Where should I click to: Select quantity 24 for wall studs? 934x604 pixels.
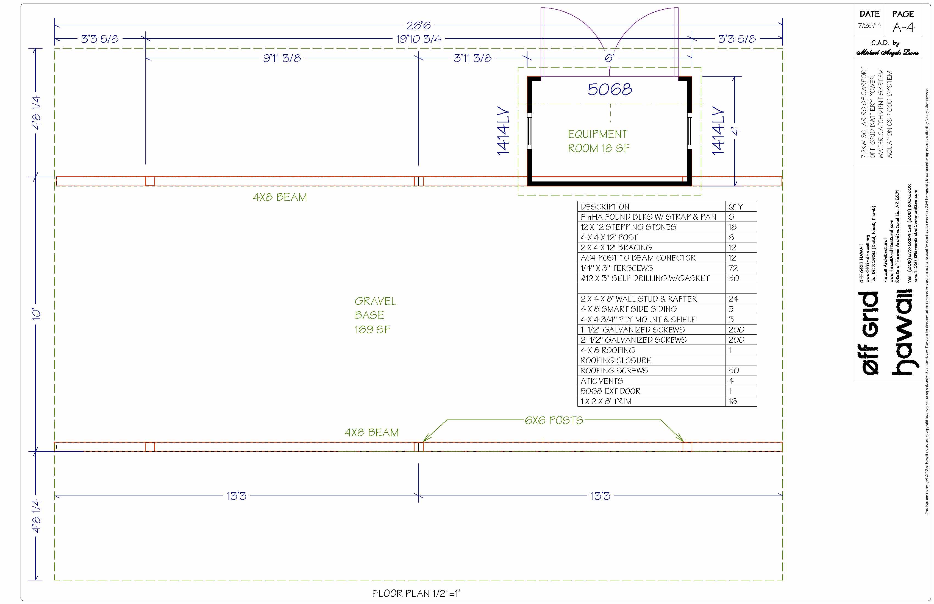[x=733, y=299]
